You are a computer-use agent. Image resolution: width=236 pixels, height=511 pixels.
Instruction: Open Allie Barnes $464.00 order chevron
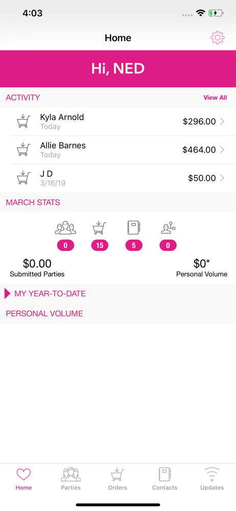pyautogui.click(x=222, y=150)
